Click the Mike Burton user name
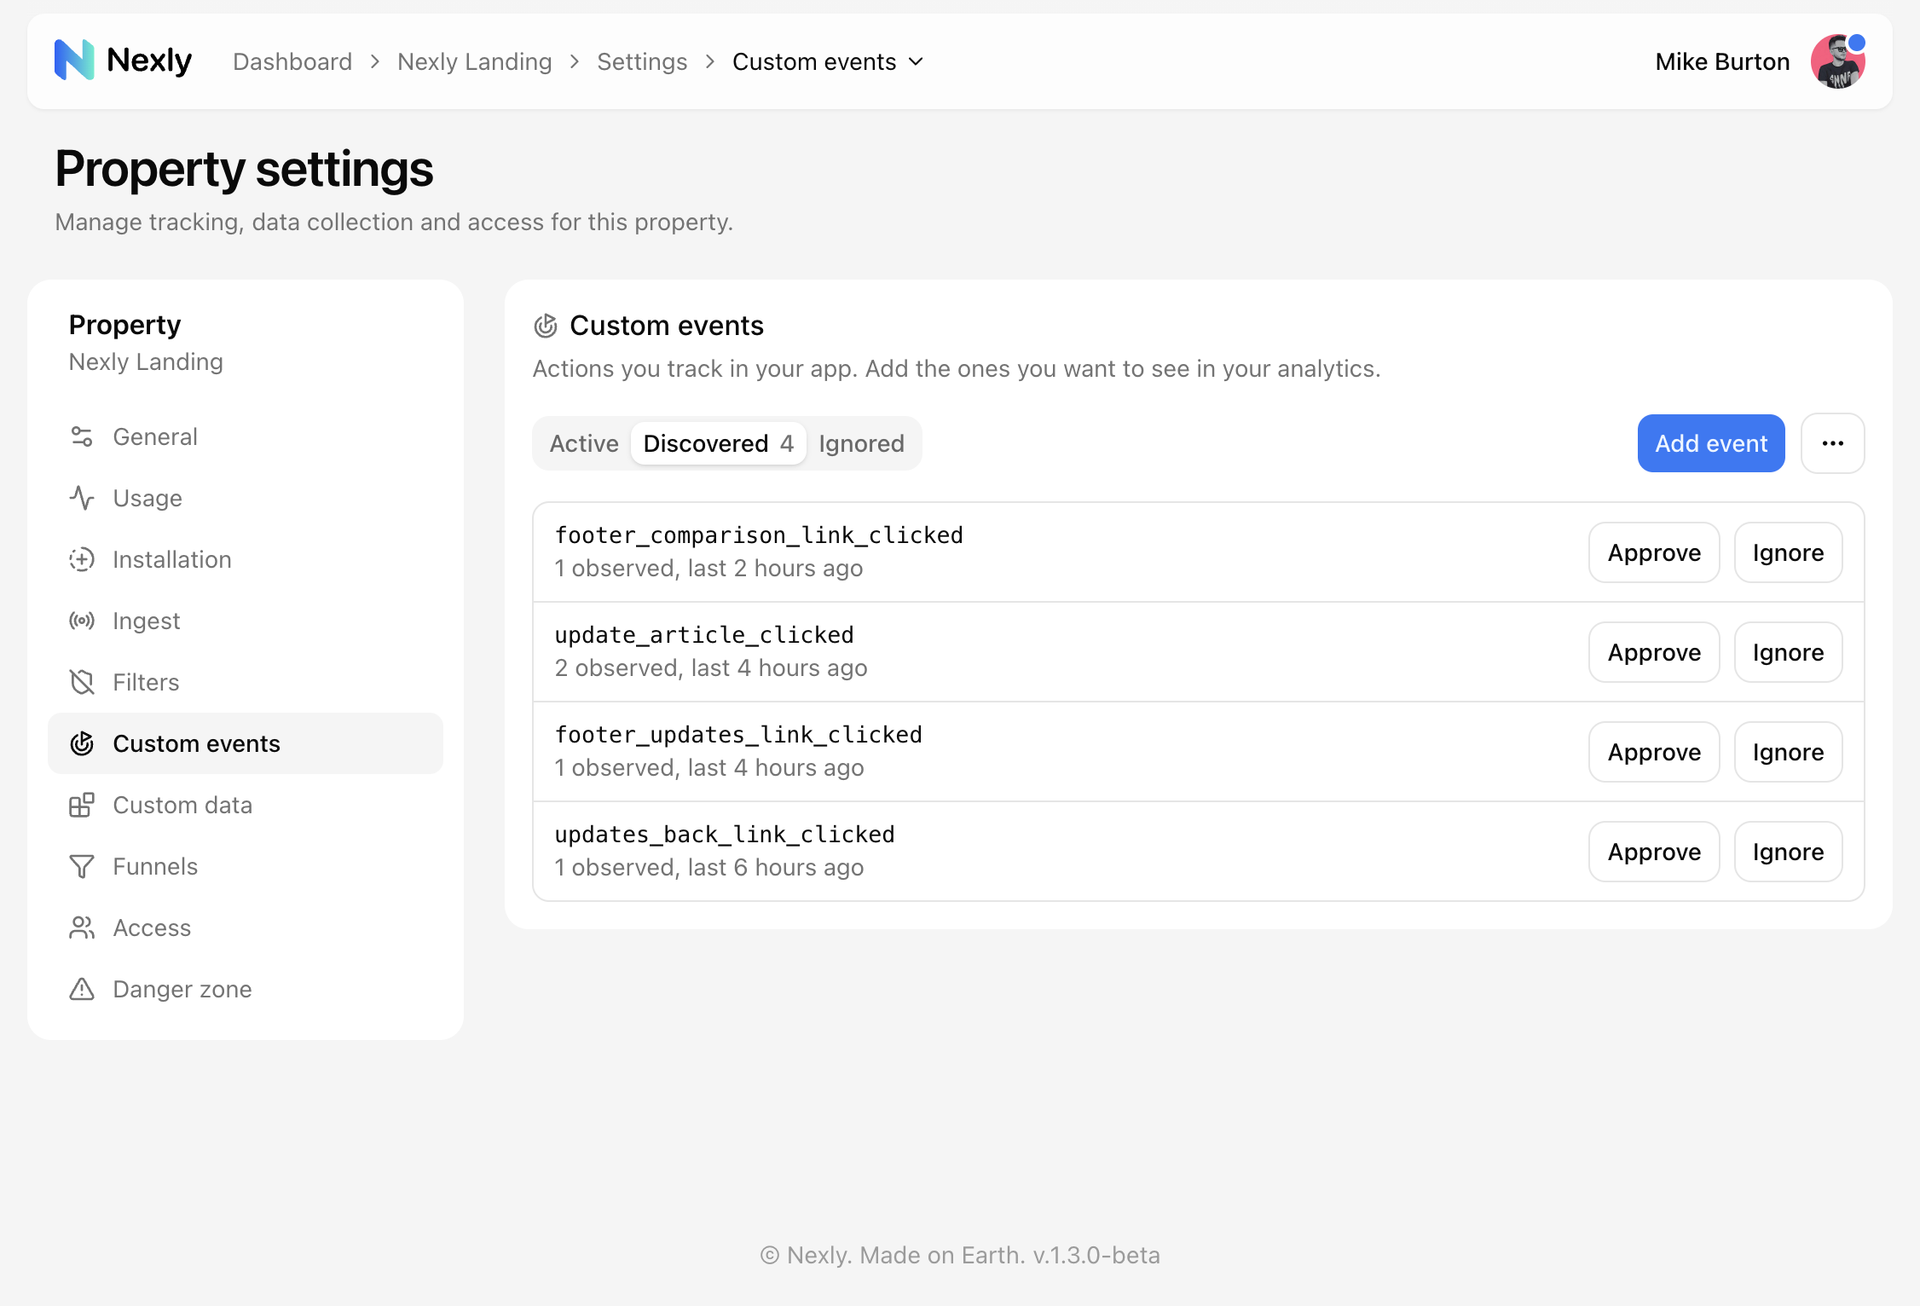This screenshot has height=1306, width=1920. [1722, 61]
